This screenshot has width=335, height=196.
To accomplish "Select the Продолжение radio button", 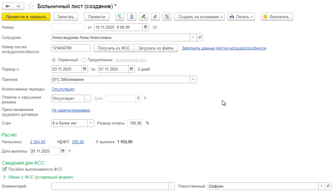I will click(x=84, y=60).
